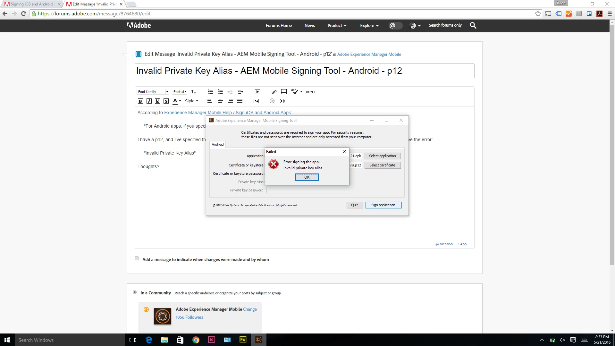This screenshot has width=615, height=346.
Task: Toggle bold formatting in editor toolbar
Action: 140,101
